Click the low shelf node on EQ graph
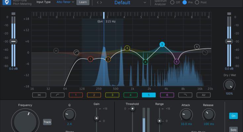Viewport: 243px width, 132px height. pos(76,52)
